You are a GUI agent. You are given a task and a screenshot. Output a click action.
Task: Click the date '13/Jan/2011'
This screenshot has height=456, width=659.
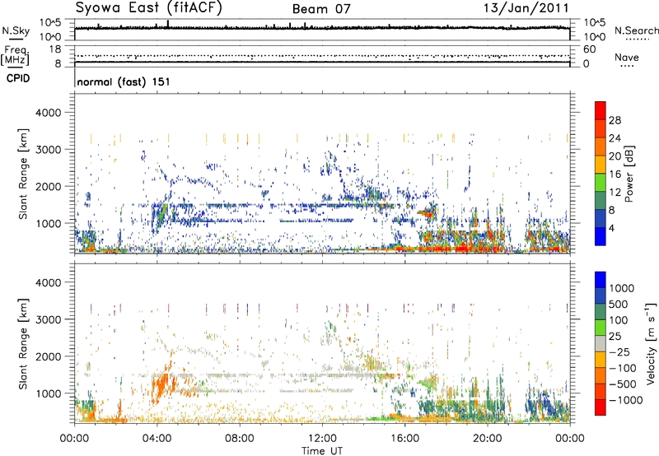526,8
